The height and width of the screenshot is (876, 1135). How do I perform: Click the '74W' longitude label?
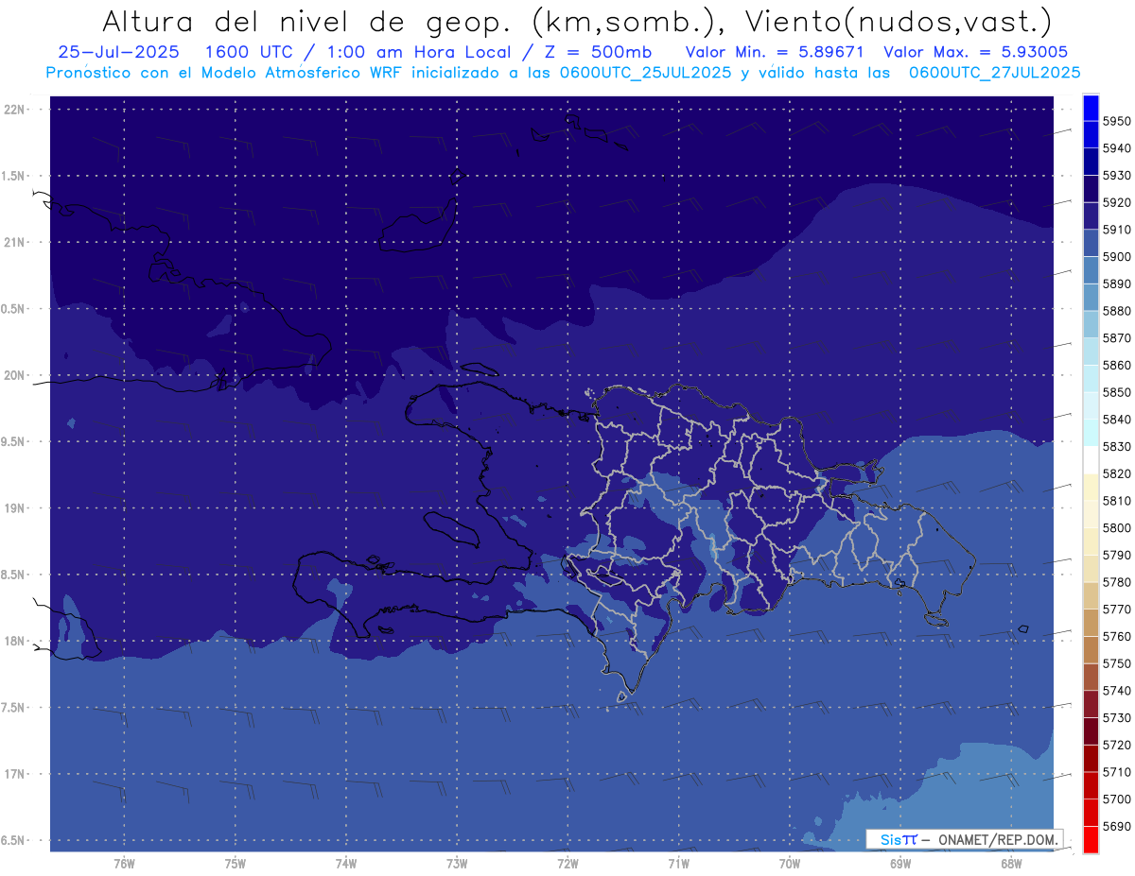(x=346, y=864)
